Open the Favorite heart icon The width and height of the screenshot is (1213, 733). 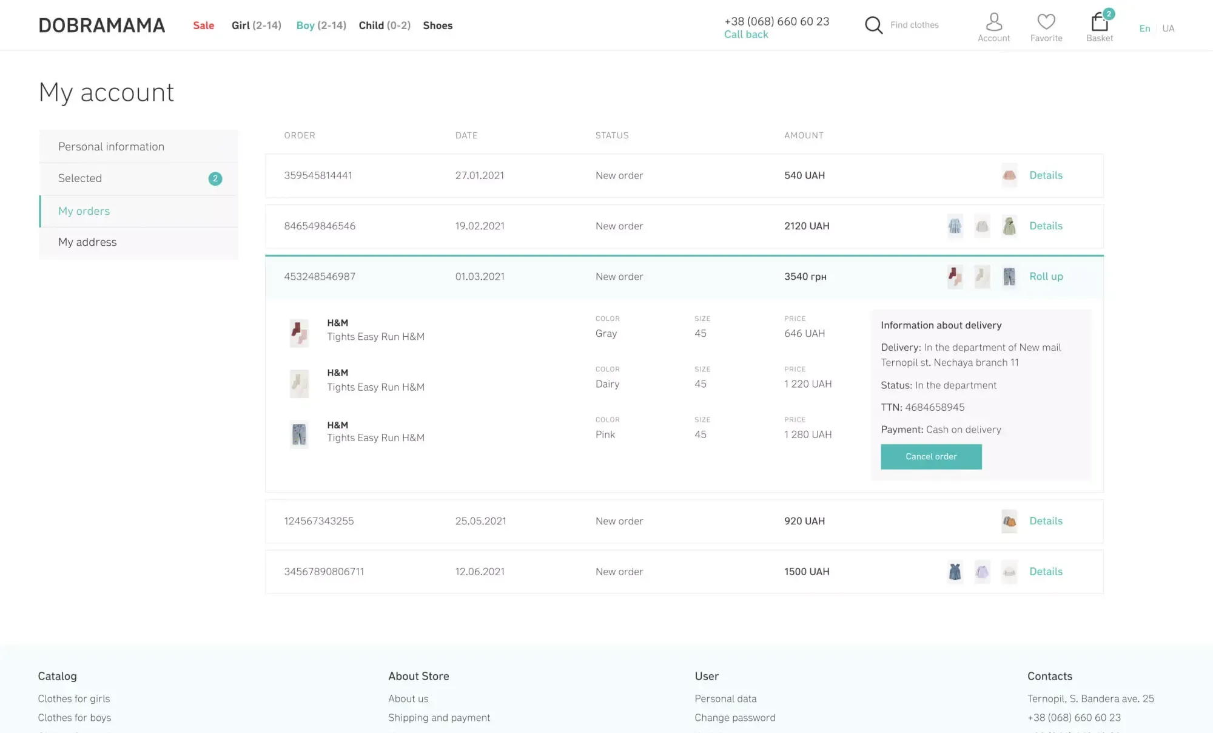pos(1046,22)
